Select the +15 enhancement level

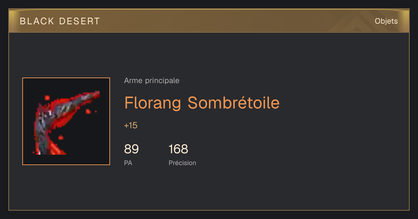[x=131, y=125]
